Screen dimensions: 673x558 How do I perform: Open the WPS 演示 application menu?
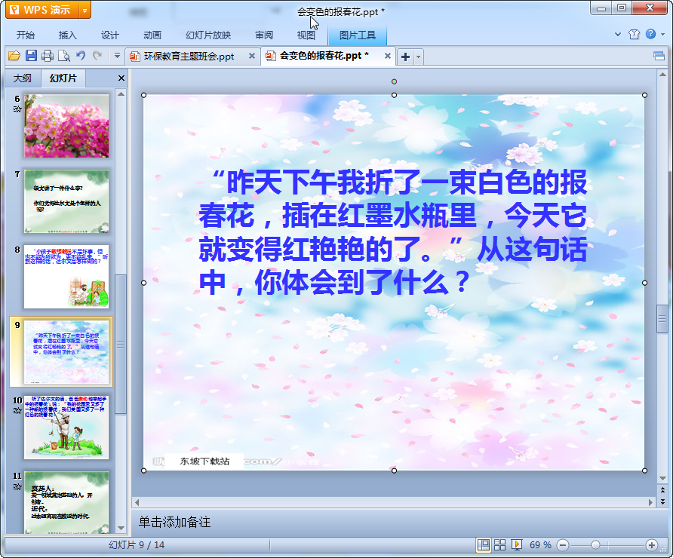point(42,10)
